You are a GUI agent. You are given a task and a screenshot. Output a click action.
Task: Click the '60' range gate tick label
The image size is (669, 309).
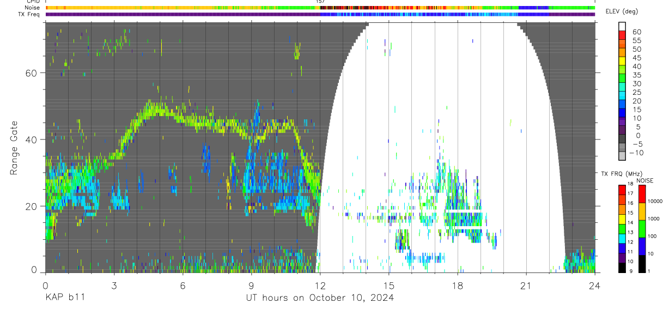coord(32,73)
